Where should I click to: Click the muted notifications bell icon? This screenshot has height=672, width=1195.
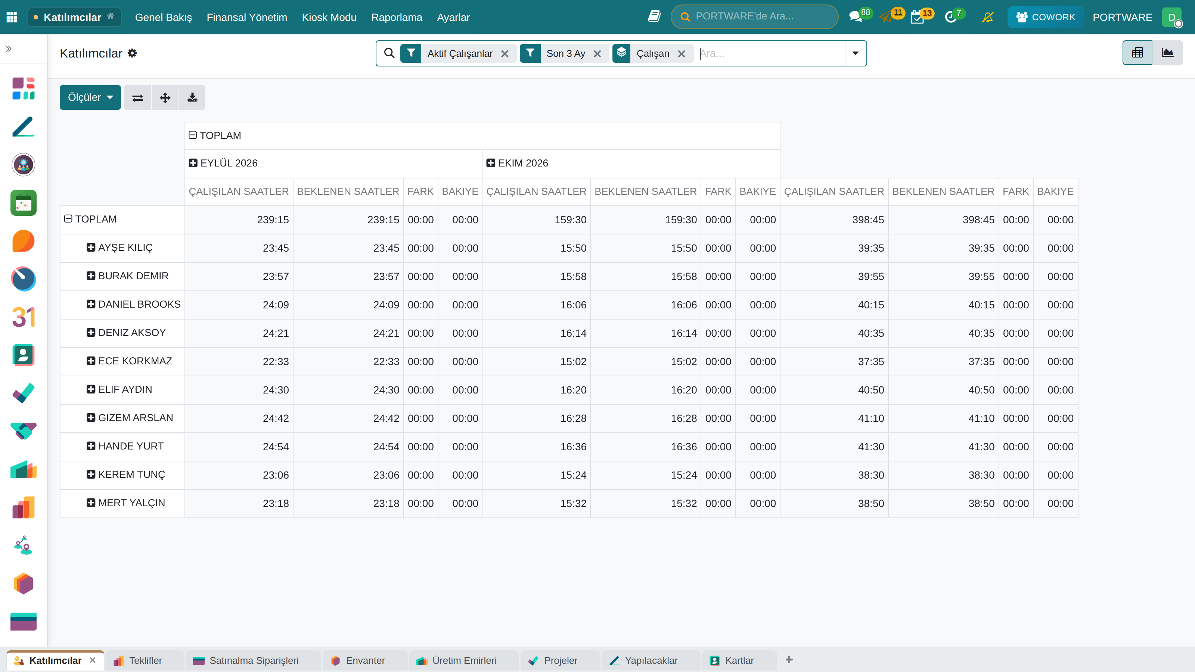988,17
